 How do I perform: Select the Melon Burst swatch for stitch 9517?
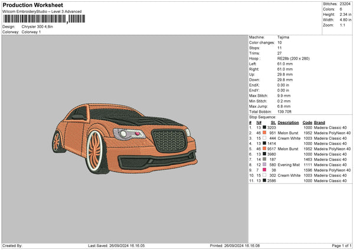point(264,149)
